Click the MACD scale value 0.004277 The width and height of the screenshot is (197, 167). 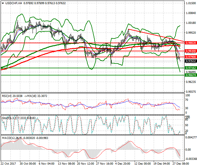(x=191, y=137)
